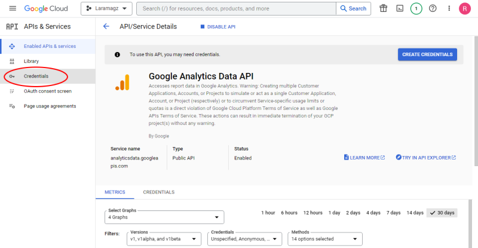Open notifications badge showing 1
The width and height of the screenshot is (478, 248).
tap(416, 8)
